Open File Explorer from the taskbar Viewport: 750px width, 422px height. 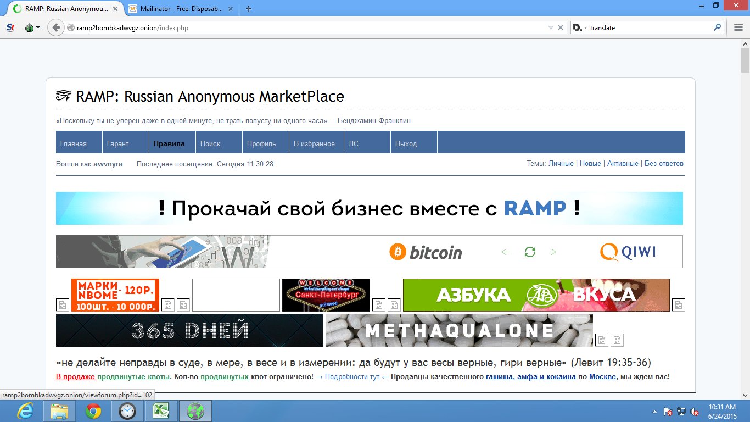click(x=59, y=411)
